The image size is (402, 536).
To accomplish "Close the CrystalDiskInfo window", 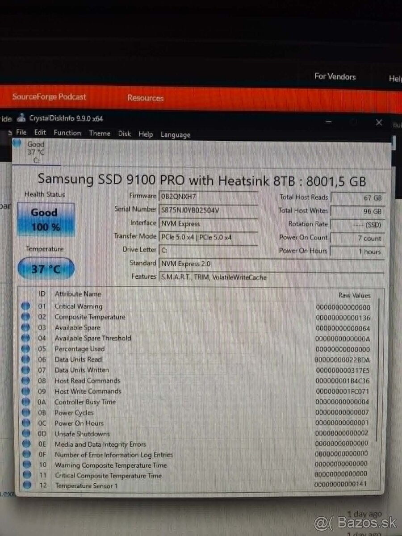I will click(x=379, y=122).
